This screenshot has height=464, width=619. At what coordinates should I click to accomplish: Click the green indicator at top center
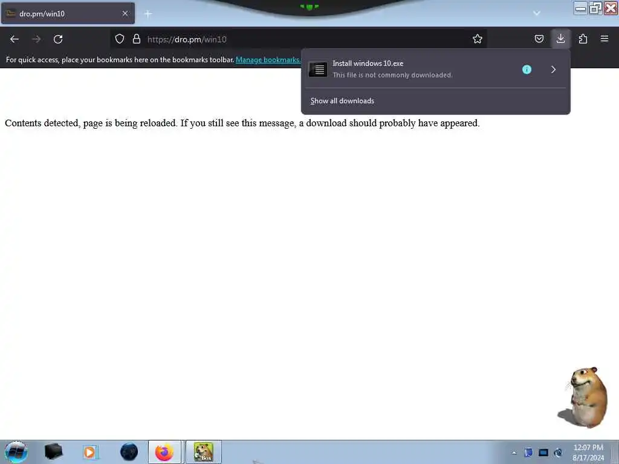coord(309,7)
